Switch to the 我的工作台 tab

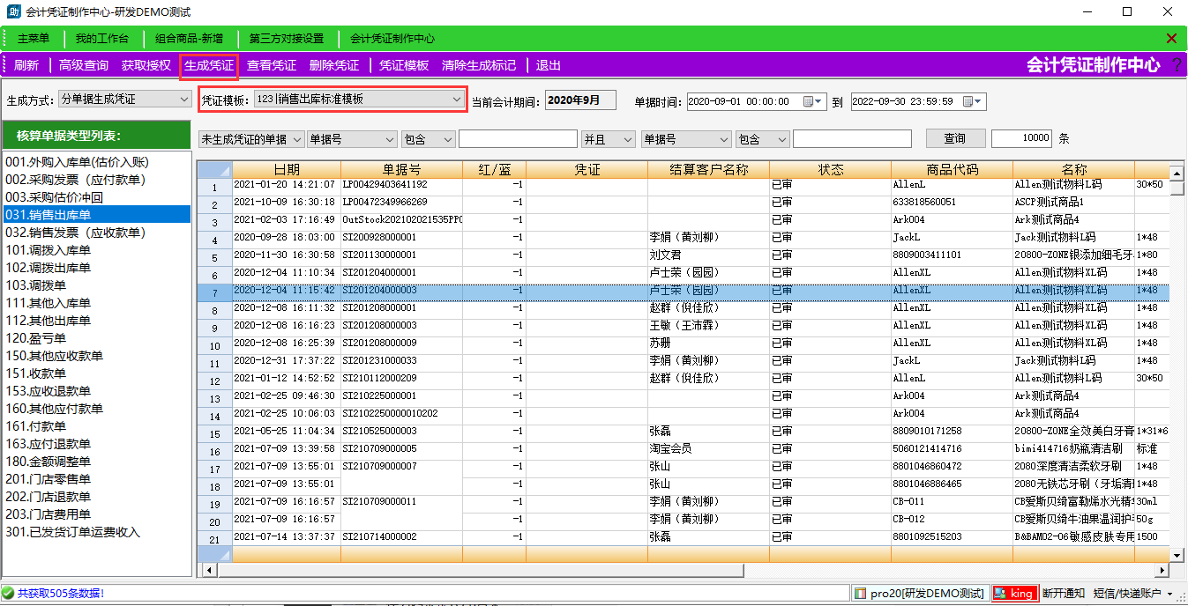pyautogui.click(x=101, y=39)
